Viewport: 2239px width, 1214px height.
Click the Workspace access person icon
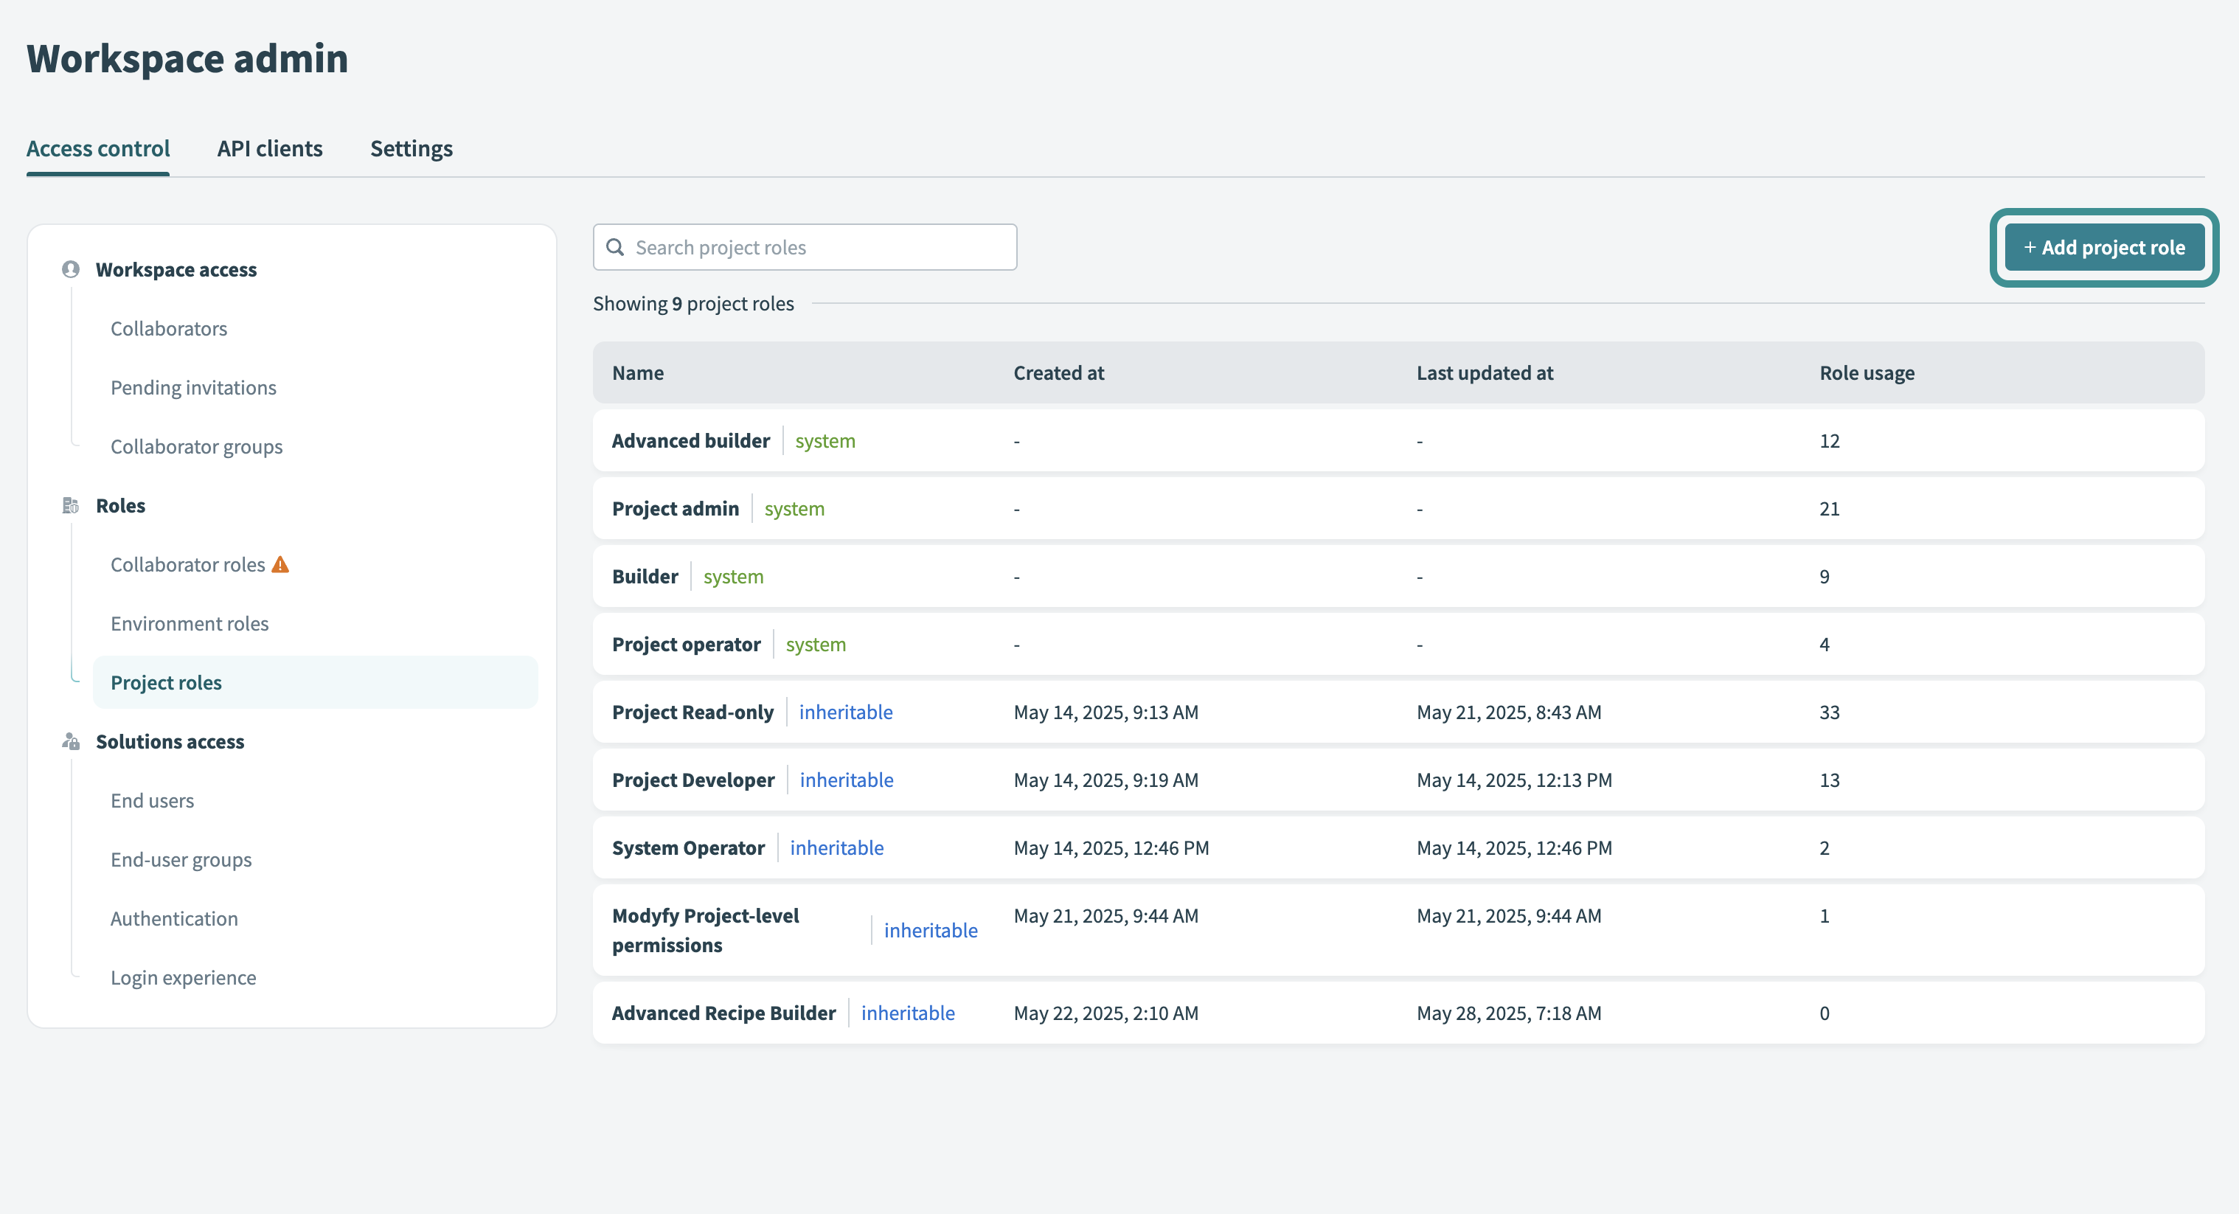coord(70,269)
